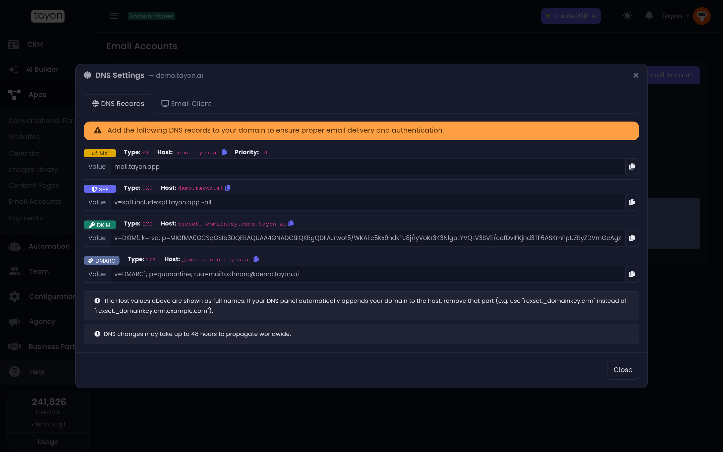Click the orange DNS warning banner

tap(361, 131)
